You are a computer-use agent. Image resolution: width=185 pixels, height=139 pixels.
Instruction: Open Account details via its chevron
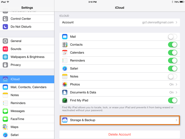[176, 22]
